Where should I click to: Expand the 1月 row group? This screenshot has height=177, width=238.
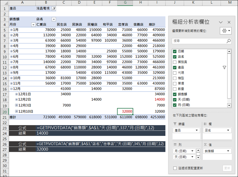click(11, 30)
